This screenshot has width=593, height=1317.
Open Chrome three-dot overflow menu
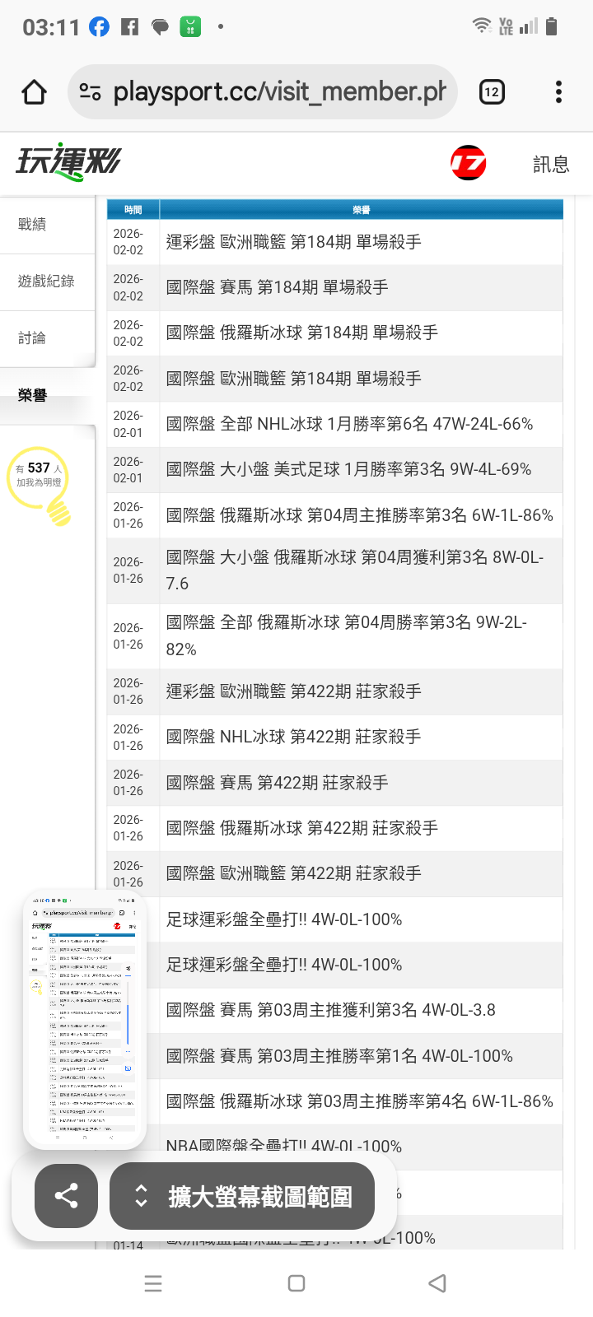point(558,92)
